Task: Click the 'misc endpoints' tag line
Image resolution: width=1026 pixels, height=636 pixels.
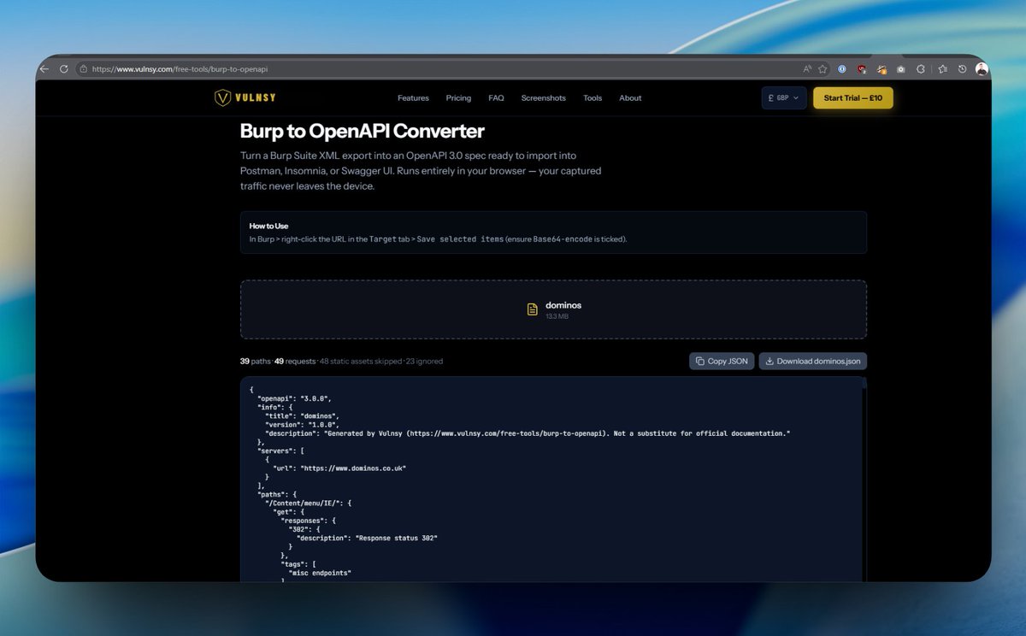Action: click(320, 572)
